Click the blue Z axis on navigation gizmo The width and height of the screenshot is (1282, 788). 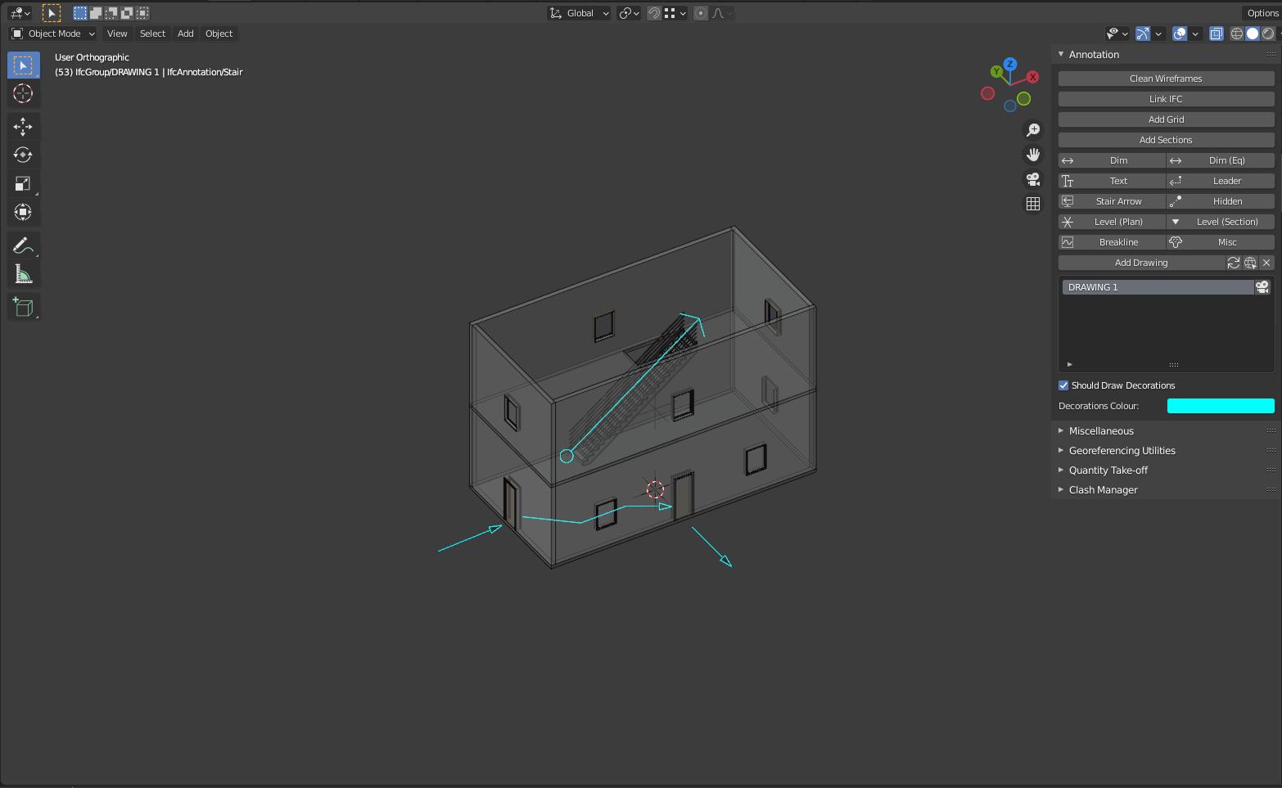pos(1010,64)
